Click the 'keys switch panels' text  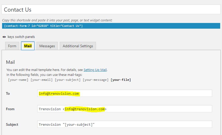coord(21,37)
